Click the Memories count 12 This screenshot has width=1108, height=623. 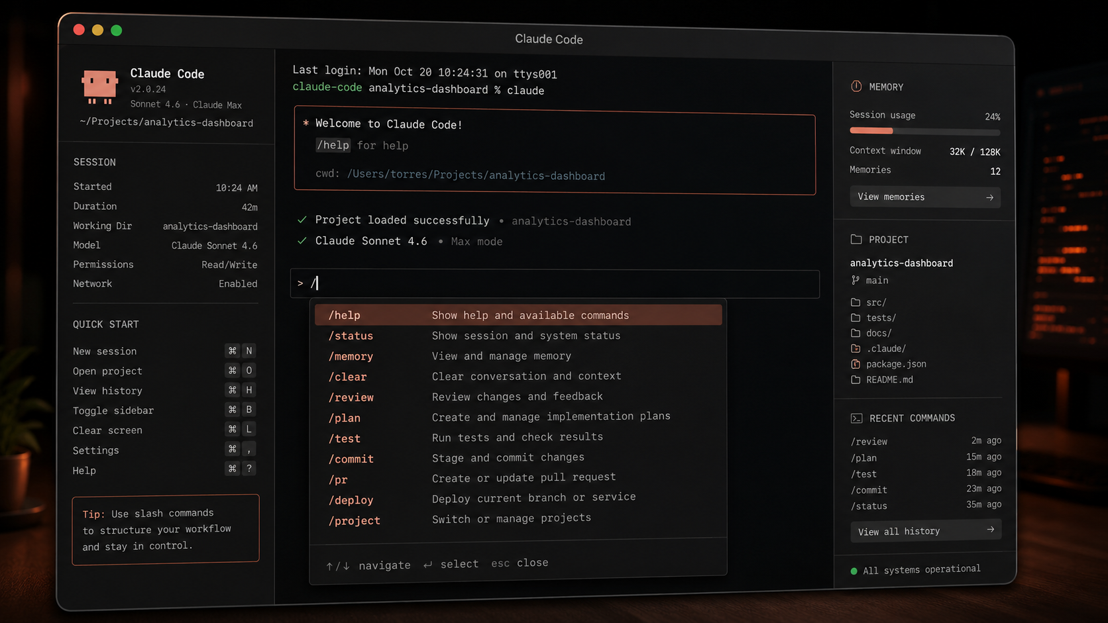(x=995, y=171)
